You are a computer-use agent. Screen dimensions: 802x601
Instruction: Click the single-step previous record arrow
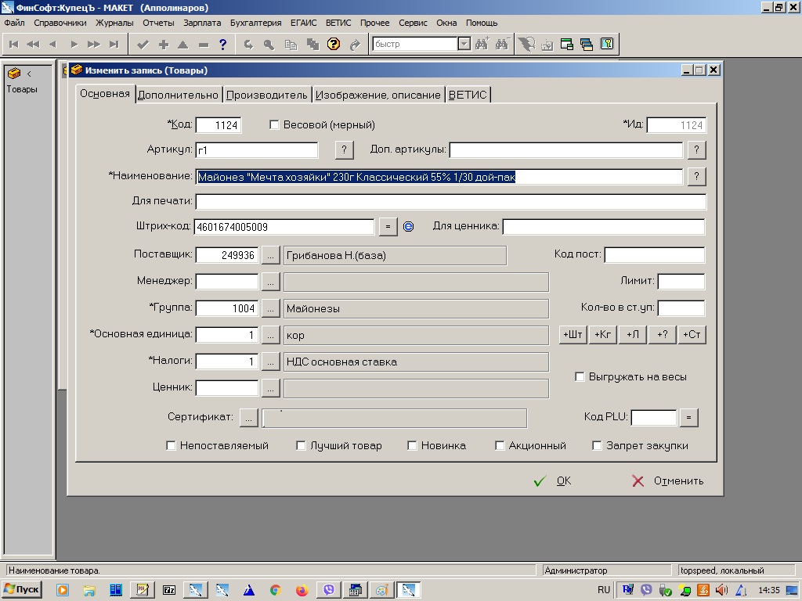point(52,45)
